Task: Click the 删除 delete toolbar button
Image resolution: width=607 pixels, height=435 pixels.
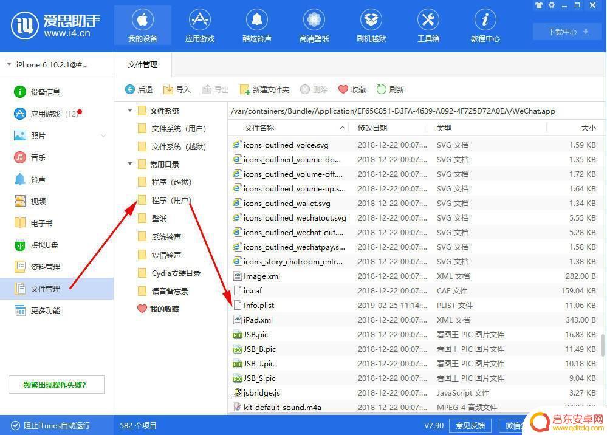Action: (314, 90)
